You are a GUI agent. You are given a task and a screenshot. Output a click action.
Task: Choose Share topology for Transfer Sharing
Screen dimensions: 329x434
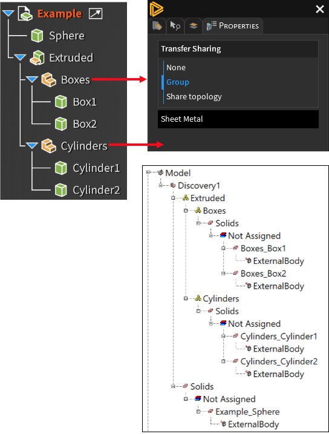(194, 97)
